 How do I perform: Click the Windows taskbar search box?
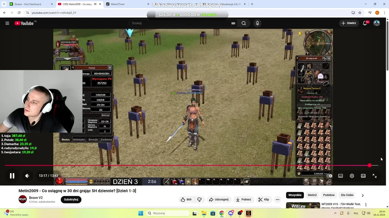tap(167, 213)
